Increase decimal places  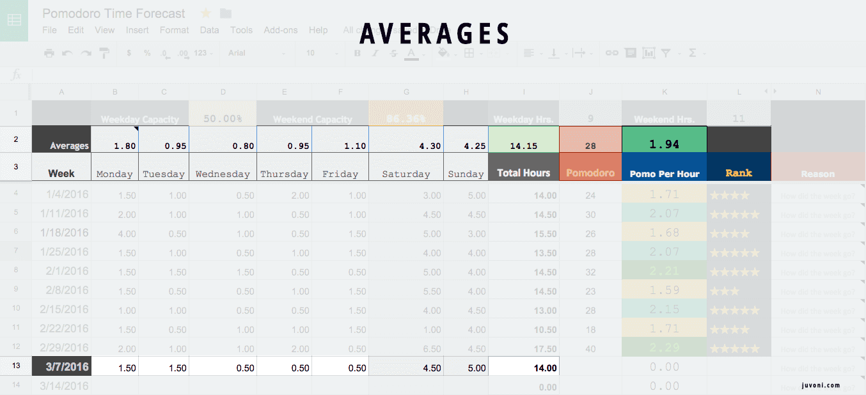tap(183, 53)
